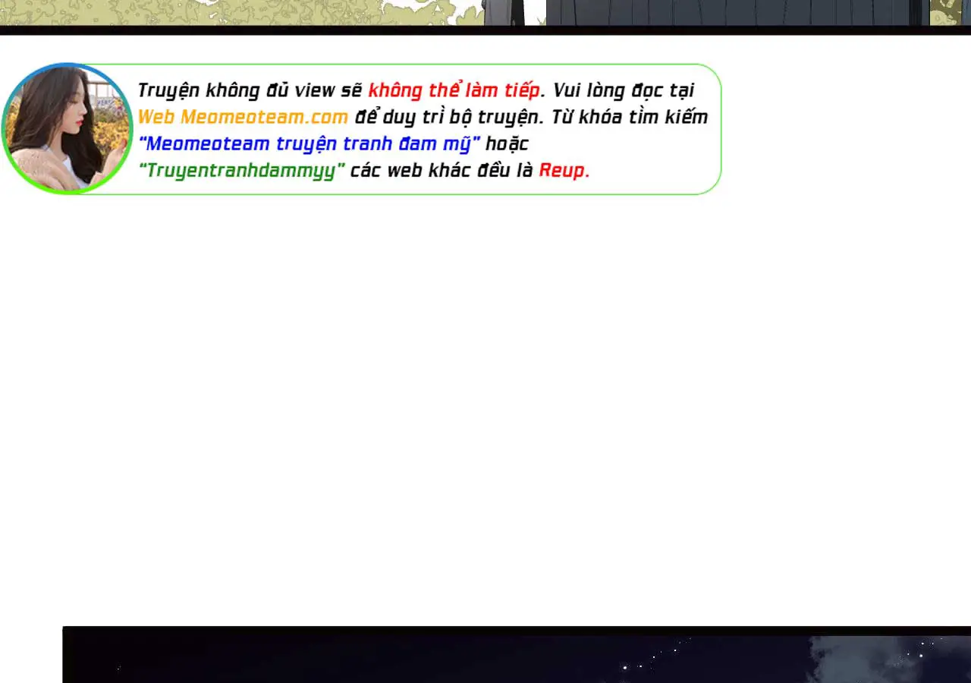This screenshot has width=971, height=683.
Task: Click the red "không thể làm tiếp" text
Action: point(454,90)
